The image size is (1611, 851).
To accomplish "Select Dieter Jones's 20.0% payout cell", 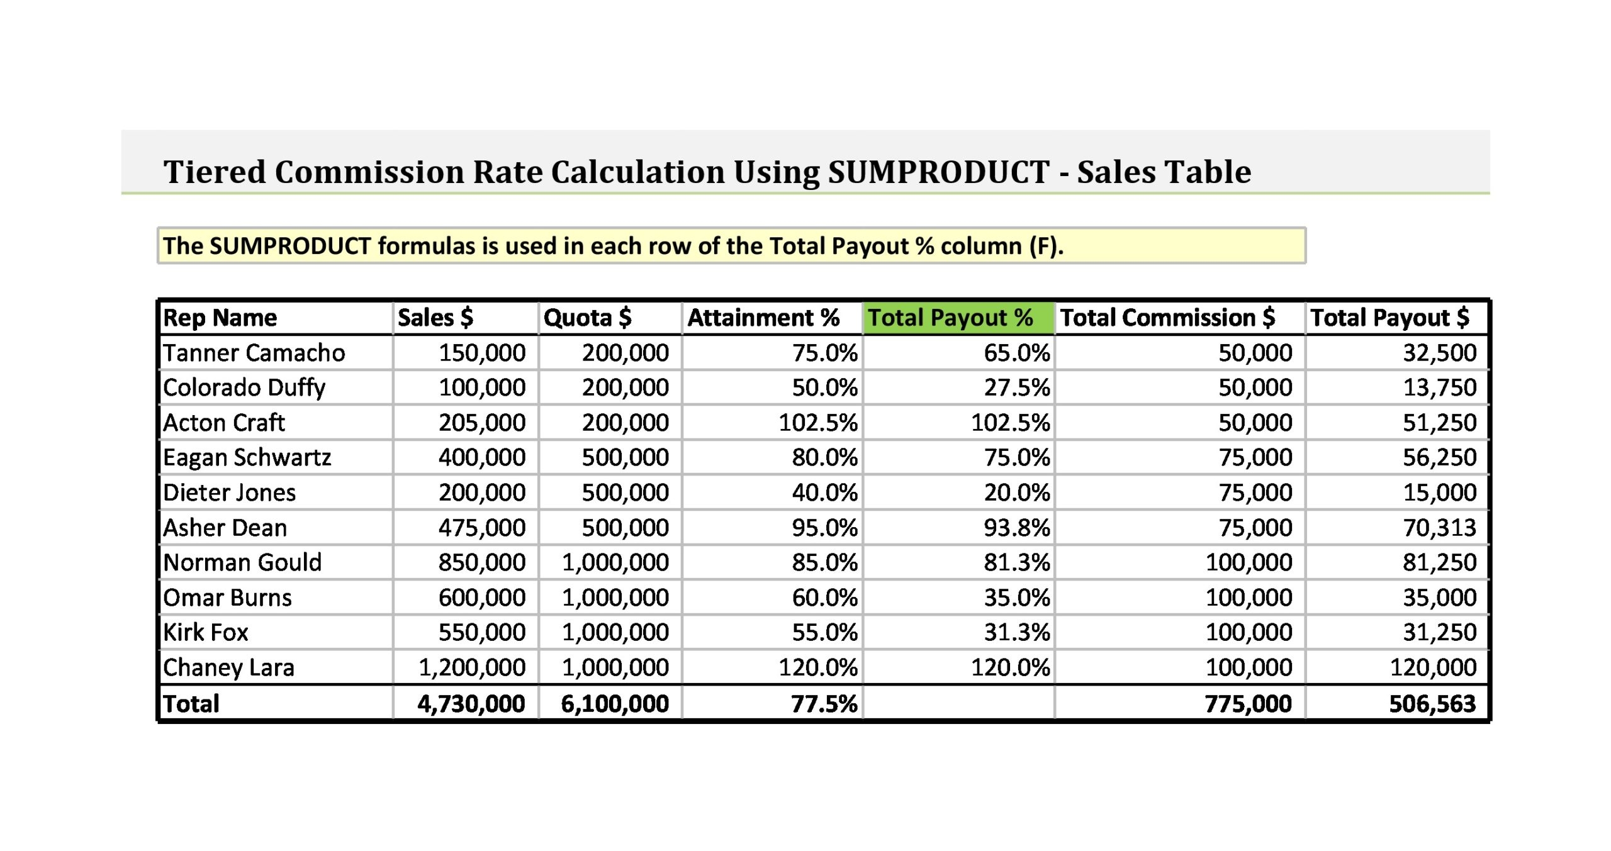I will tap(958, 492).
